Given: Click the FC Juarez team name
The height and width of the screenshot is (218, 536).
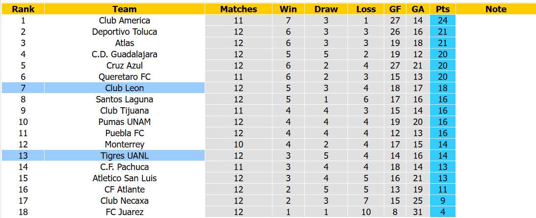Looking at the screenshot, I should click(x=125, y=212).
